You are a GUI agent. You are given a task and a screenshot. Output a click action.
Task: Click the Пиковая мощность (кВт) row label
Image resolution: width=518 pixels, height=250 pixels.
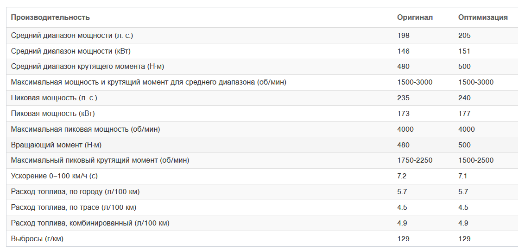53,114
